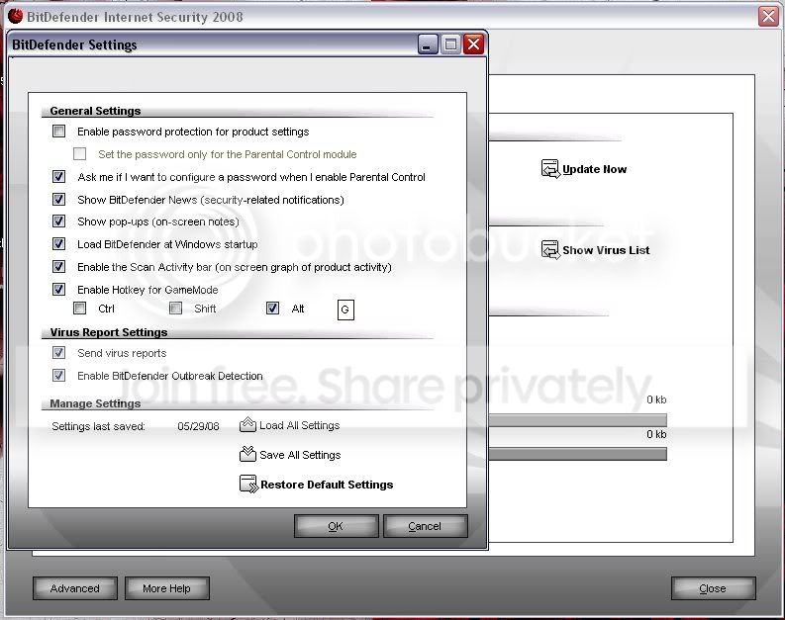Click the General Settings section heading
Image resolution: width=785 pixels, height=620 pixels.
[x=95, y=111]
